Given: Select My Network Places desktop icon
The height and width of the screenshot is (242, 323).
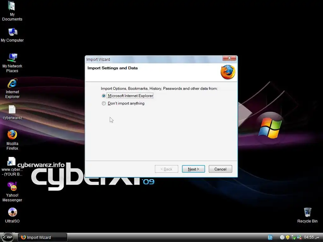Looking at the screenshot, I should click(x=12, y=63).
